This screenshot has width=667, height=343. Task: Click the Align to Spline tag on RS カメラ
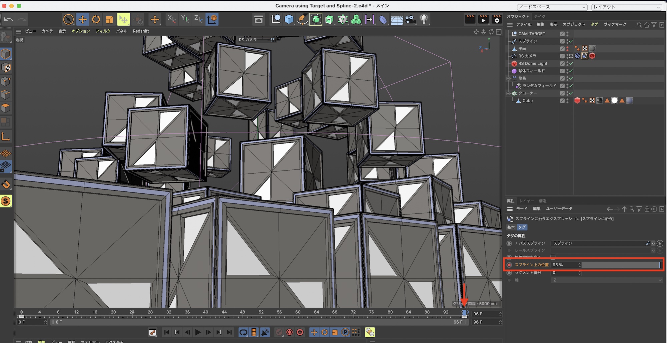tap(585, 56)
